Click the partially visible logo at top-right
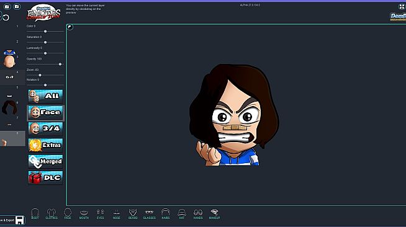Screen dimensions: 406x227 398,17
